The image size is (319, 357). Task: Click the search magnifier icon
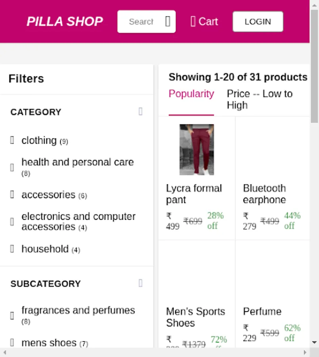click(x=168, y=21)
